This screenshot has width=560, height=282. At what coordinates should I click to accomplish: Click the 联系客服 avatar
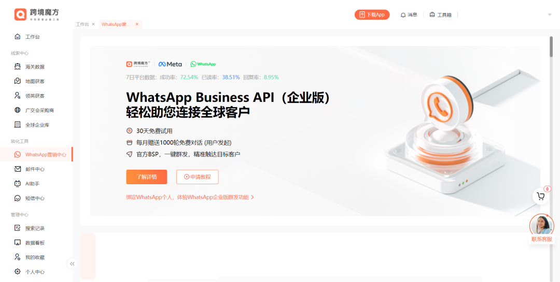click(x=541, y=225)
